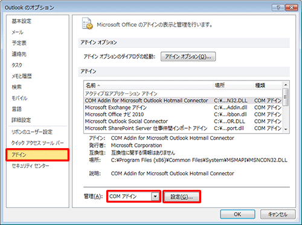Open クイック アクセス ツール バー settings
The image size is (302, 225).
[x=37, y=143]
